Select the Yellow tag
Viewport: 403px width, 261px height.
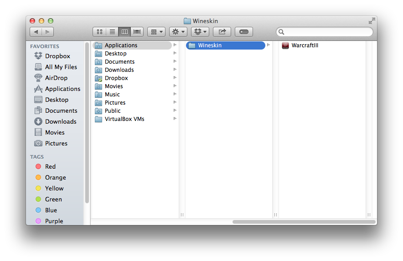point(49,188)
